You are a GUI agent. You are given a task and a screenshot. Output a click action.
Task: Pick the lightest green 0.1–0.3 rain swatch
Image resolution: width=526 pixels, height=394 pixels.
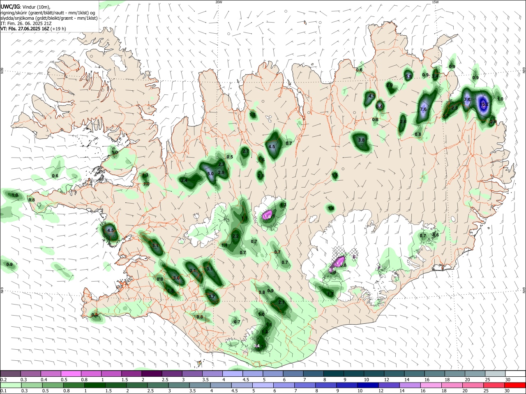click(11, 385)
